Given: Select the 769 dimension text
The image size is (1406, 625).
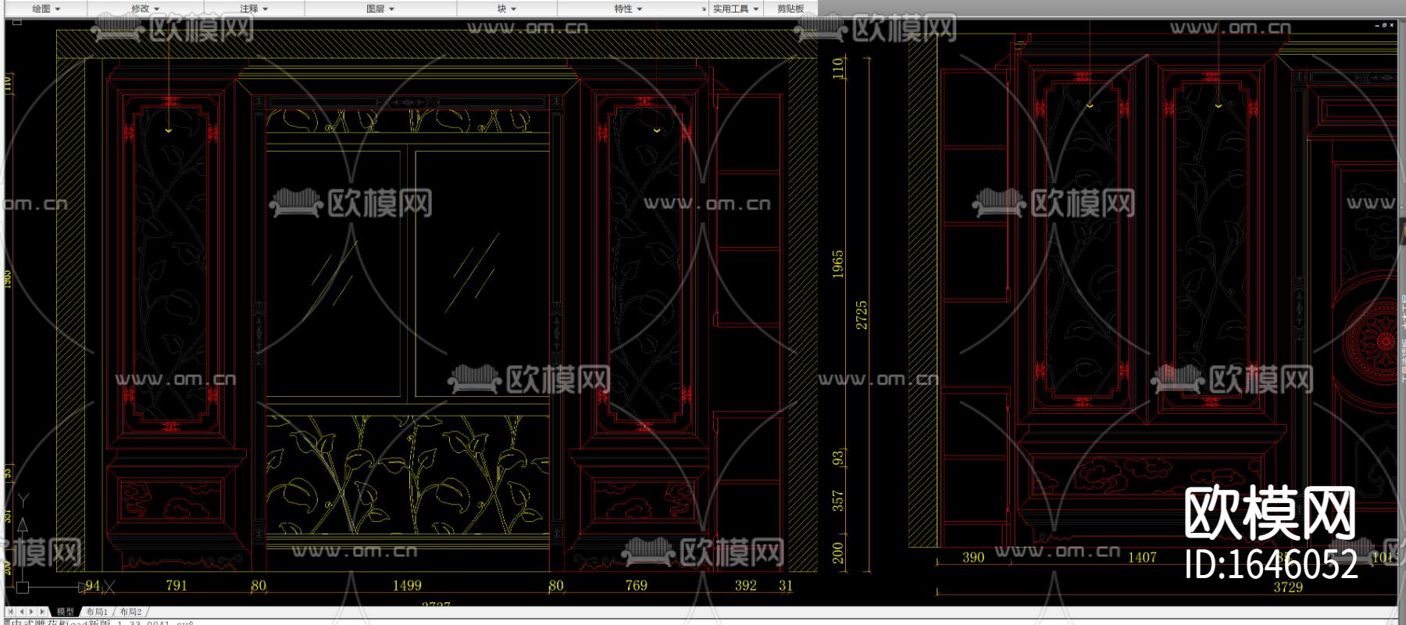Looking at the screenshot, I should pos(637,585).
